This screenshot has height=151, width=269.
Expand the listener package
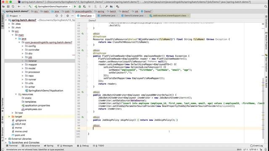click(23, 61)
